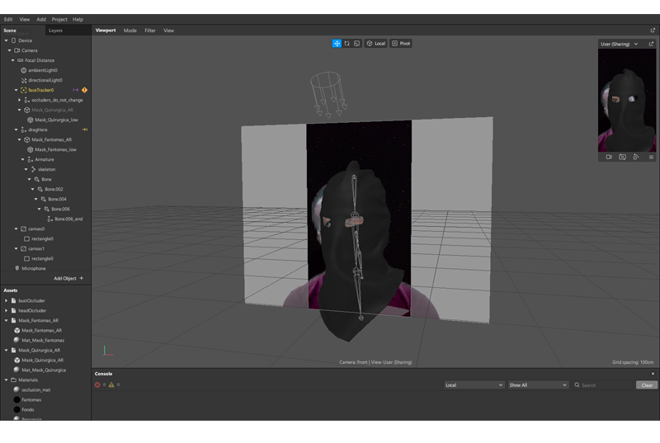Toggle console warning filter icon
The height and width of the screenshot is (443, 660).
(x=111, y=384)
